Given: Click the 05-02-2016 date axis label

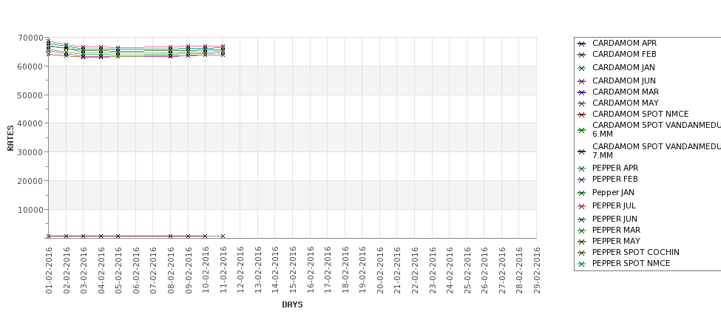Looking at the screenshot, I should [118, 270].
